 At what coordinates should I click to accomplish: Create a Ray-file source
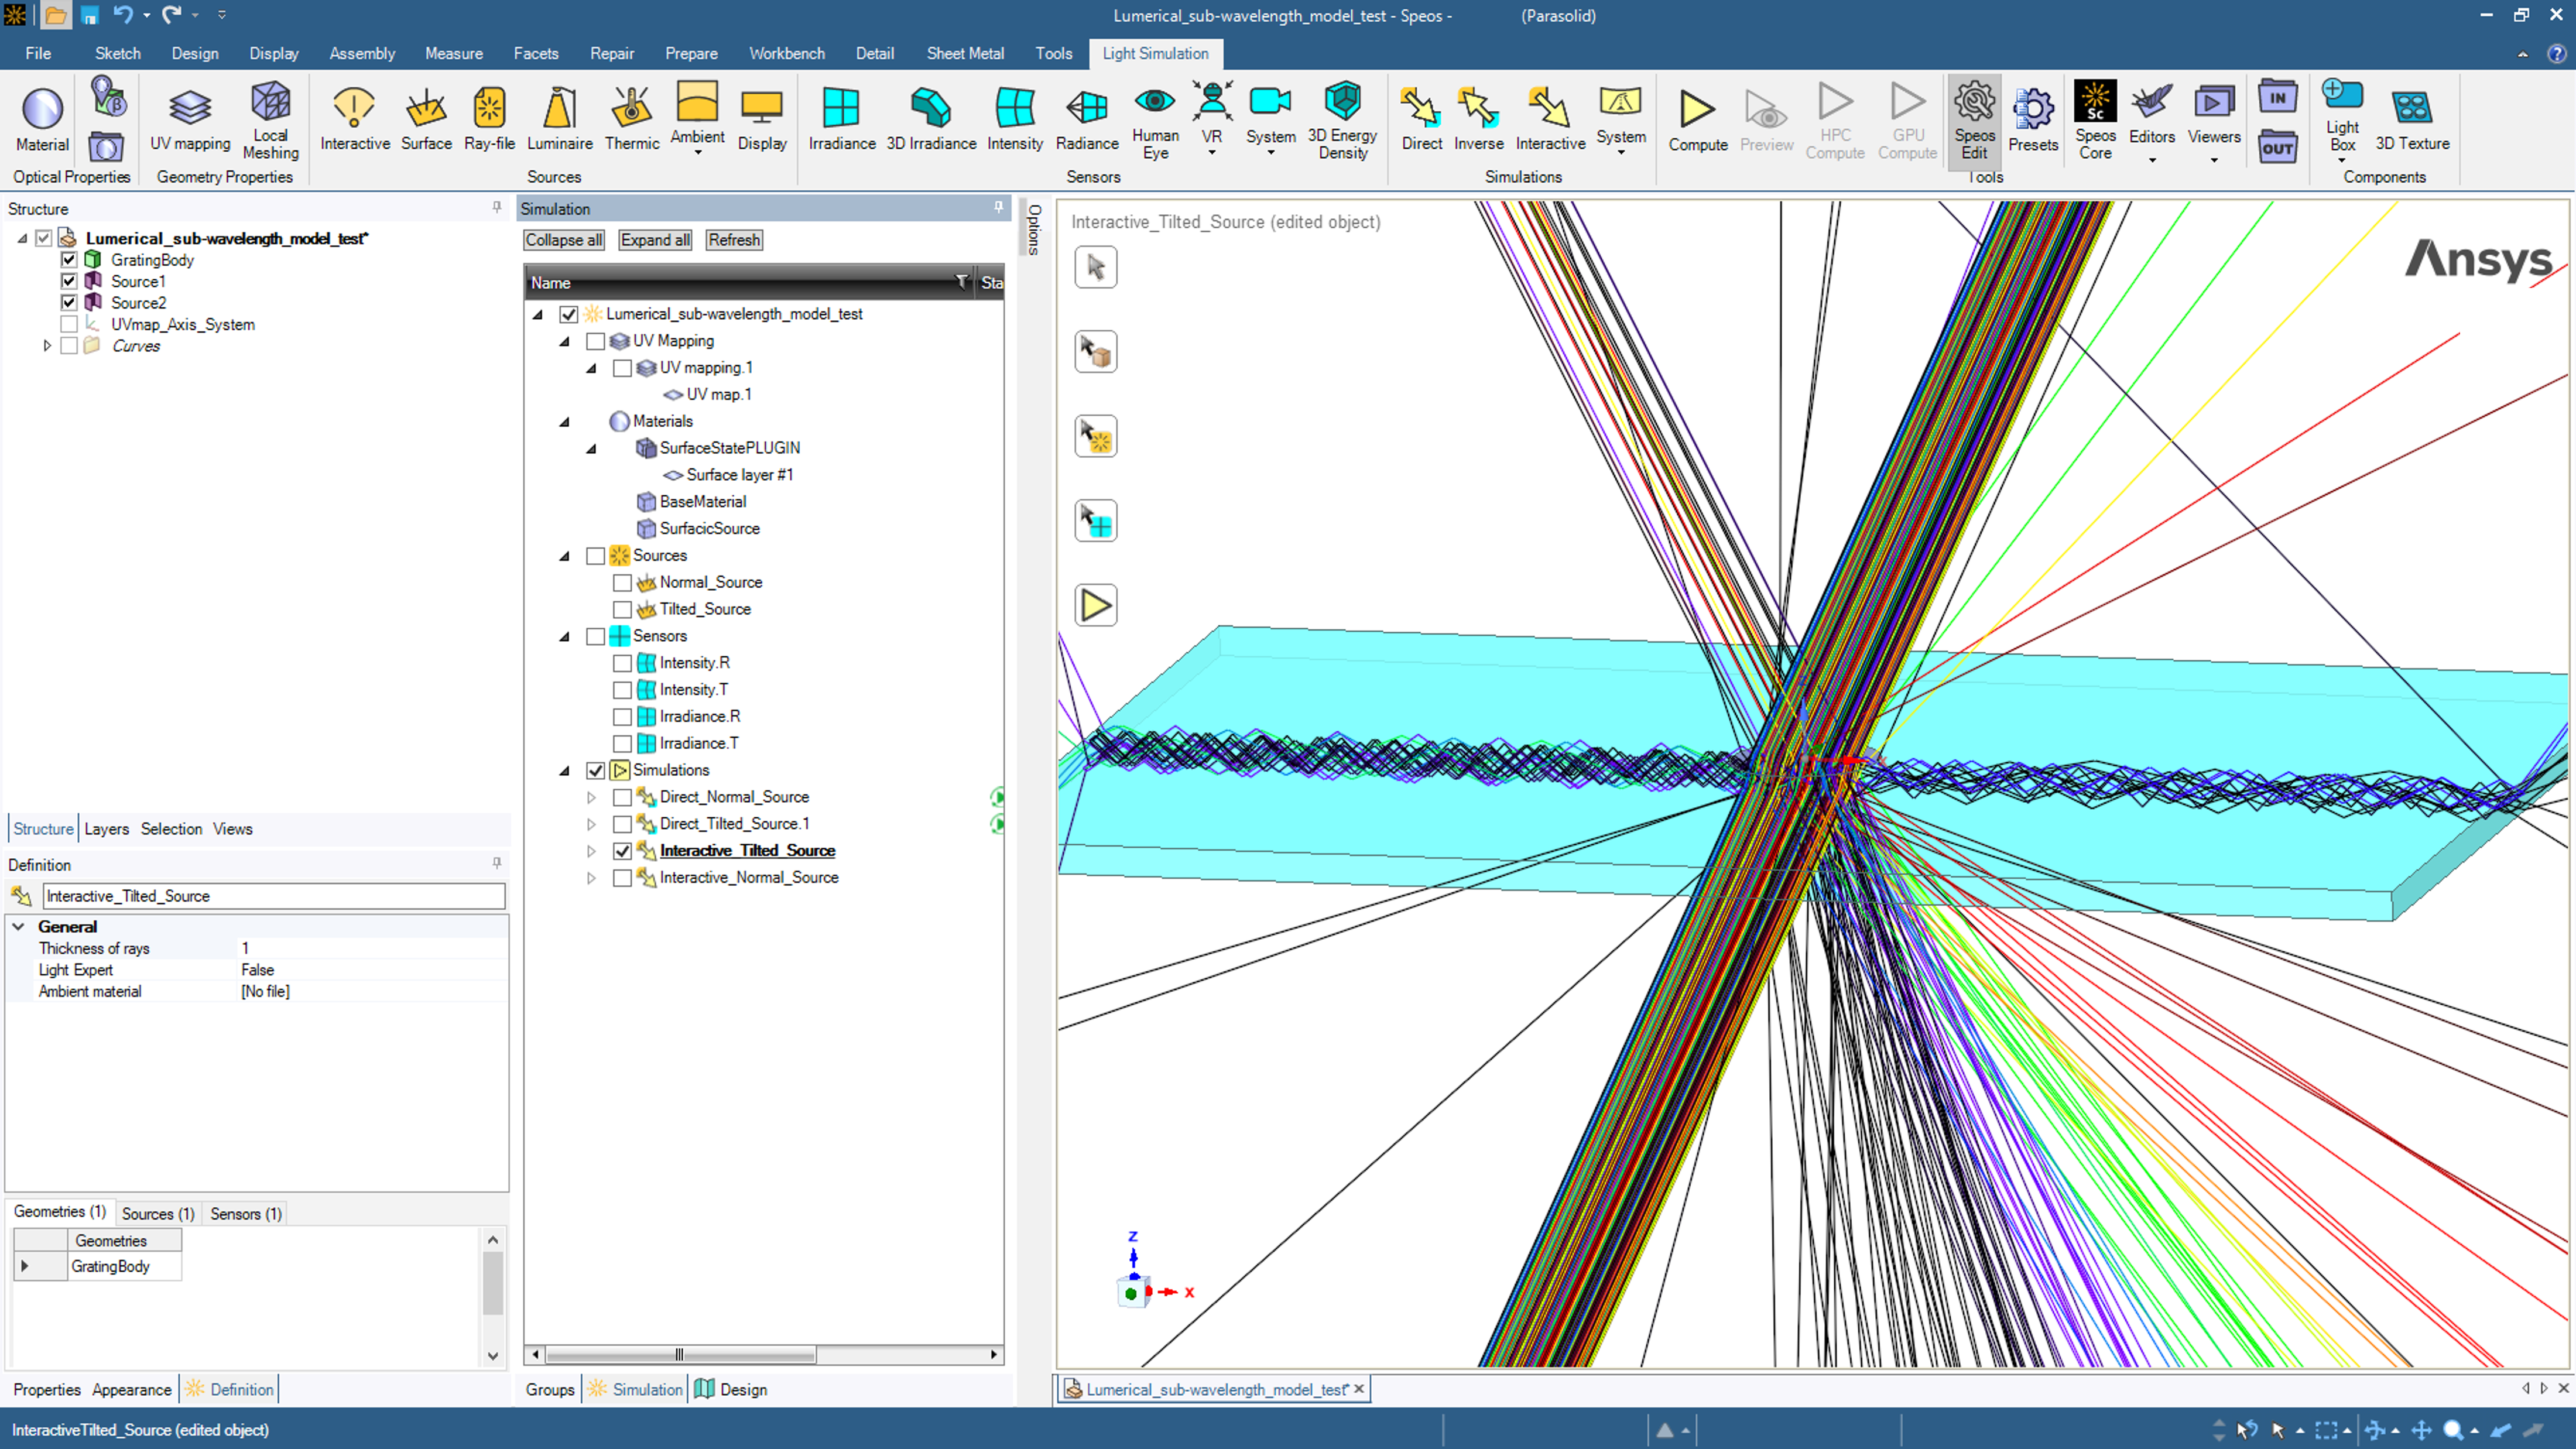click(489, 119)
